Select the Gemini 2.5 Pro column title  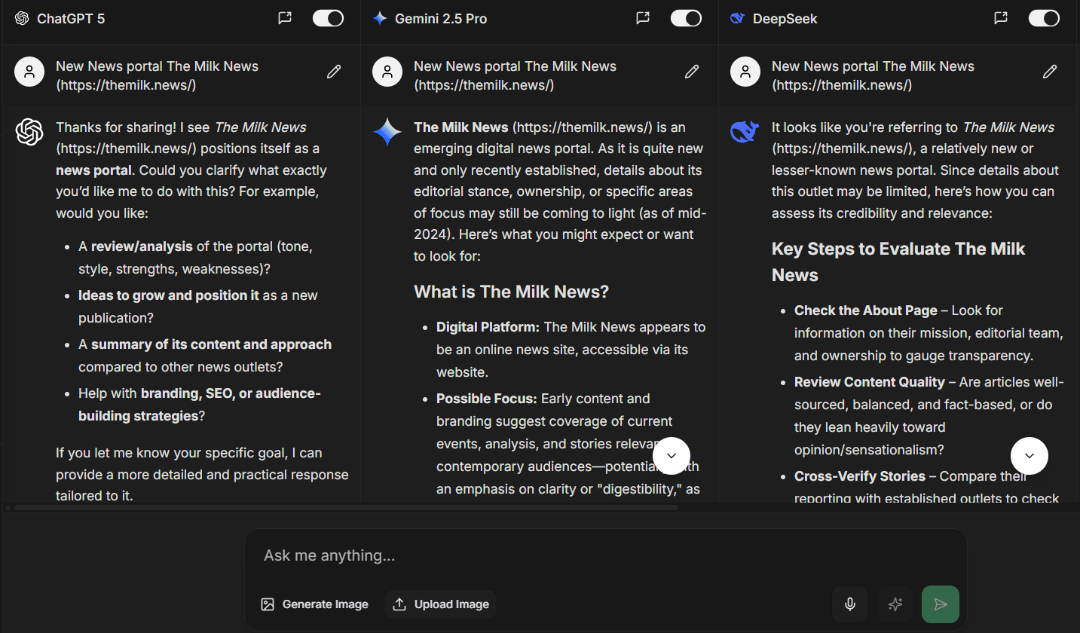click(x=441, y=19)
